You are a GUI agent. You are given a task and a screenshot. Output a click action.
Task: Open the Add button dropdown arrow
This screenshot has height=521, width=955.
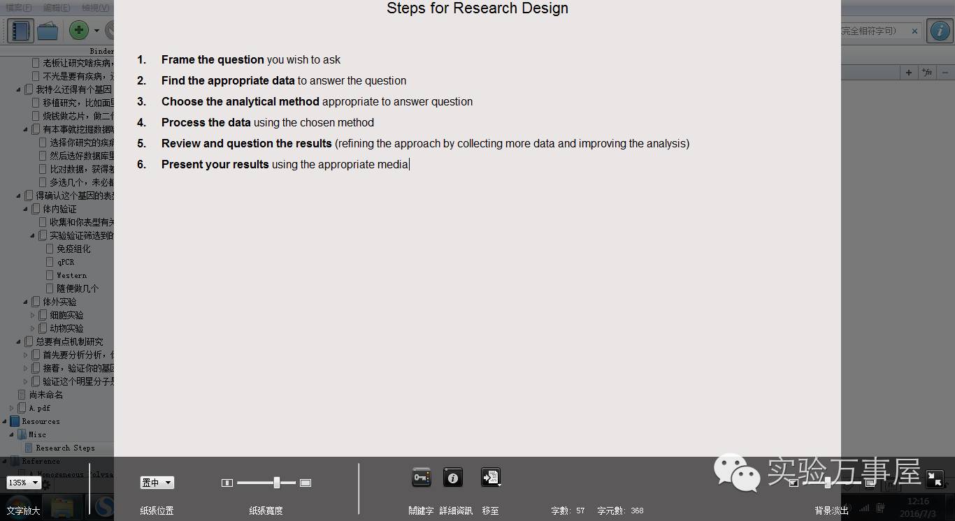(96, 31)
